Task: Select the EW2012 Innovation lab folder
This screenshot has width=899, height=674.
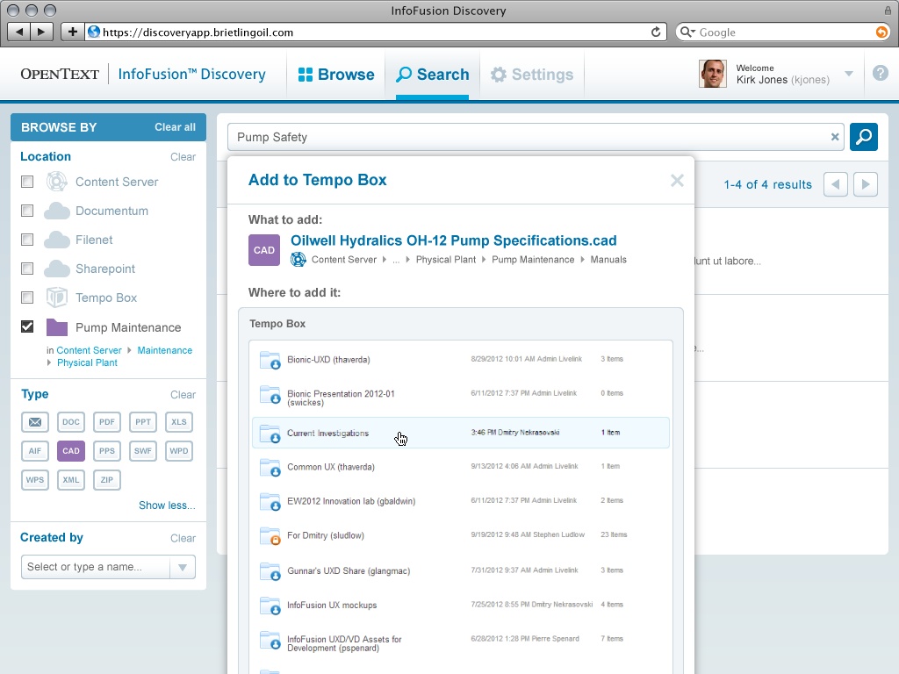Action: (x=460, y=501)
